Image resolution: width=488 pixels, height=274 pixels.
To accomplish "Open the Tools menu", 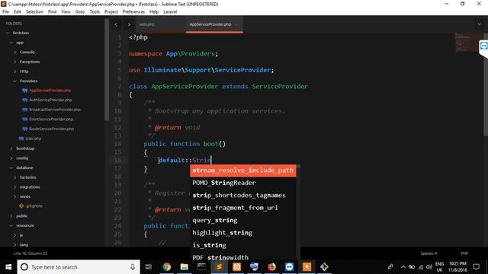I will (95, 12).
